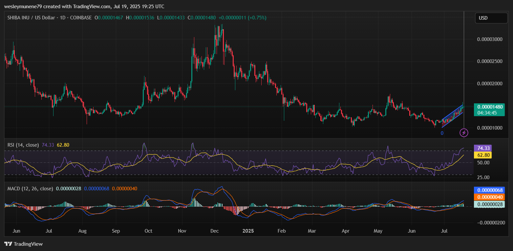
Task: Click the current price label 0.00001480
Action: tap(490, 107)
